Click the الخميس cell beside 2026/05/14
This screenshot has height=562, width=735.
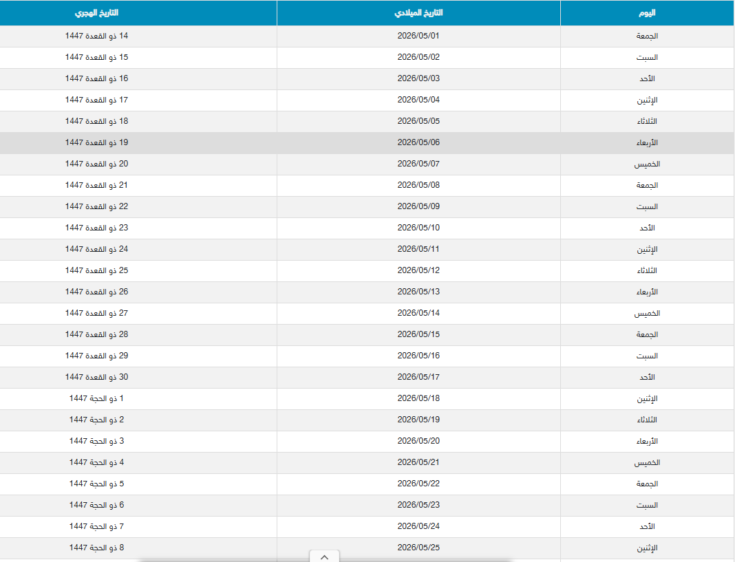click(647, 313)
